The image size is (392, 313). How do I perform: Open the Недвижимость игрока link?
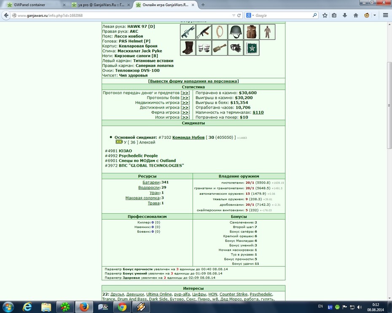(185, 103)
